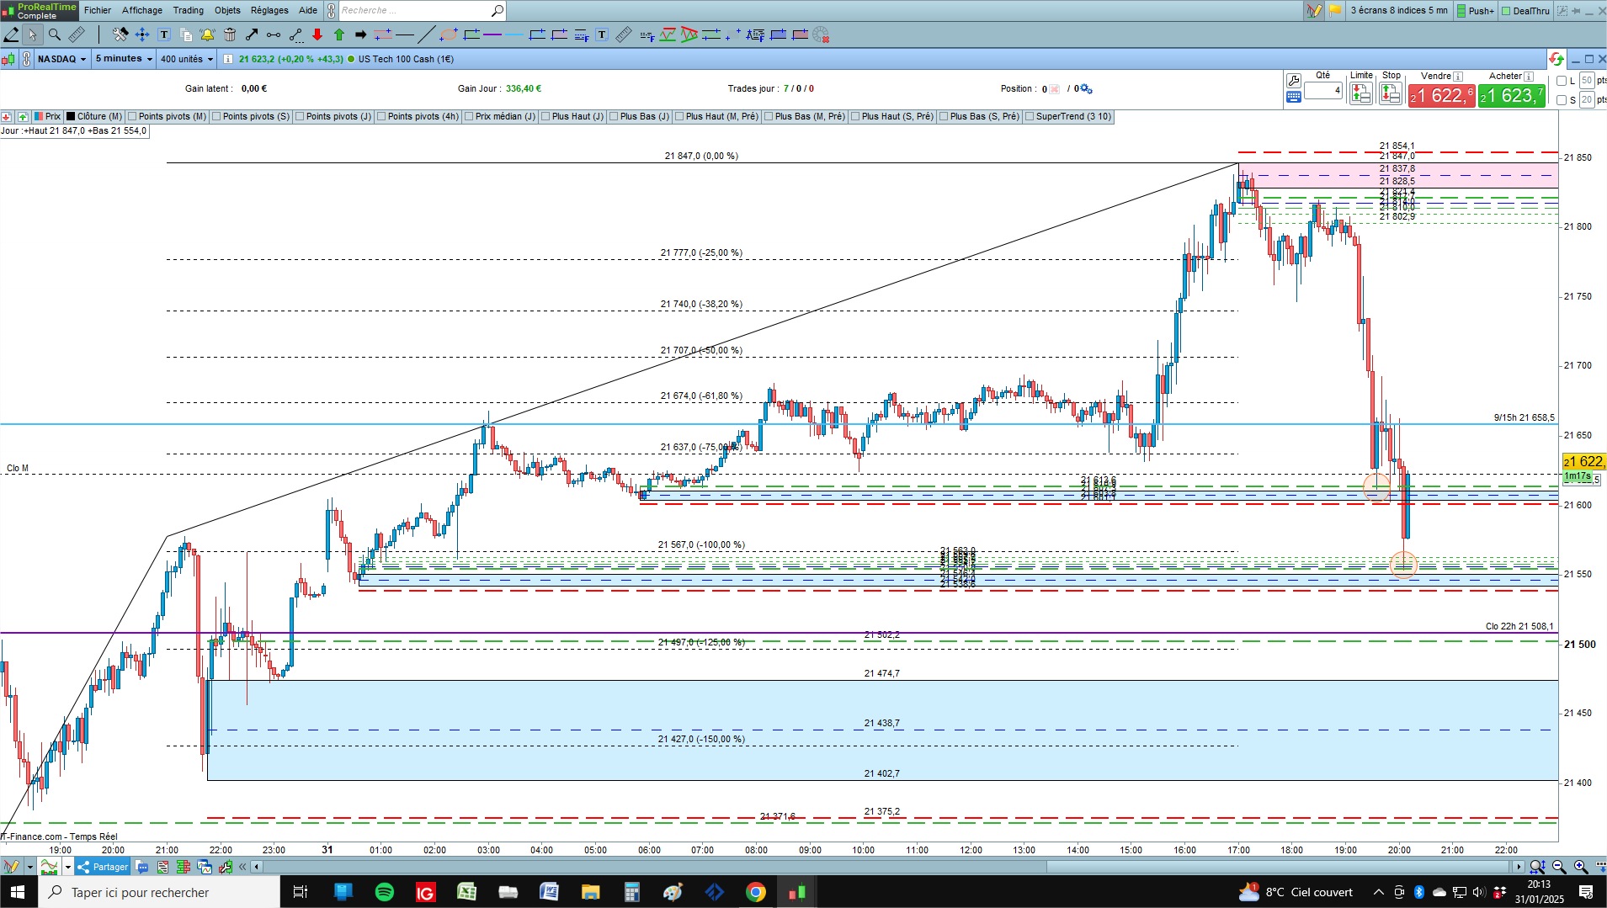Click the Prix color swatch
Screen dimensions: 1607x908
coord(39,117)
